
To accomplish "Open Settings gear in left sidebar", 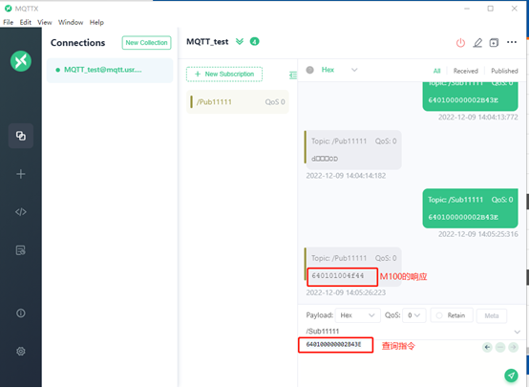I will (x=21, y=351).
